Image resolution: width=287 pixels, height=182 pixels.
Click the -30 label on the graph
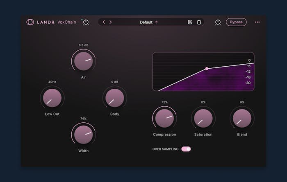248,83
